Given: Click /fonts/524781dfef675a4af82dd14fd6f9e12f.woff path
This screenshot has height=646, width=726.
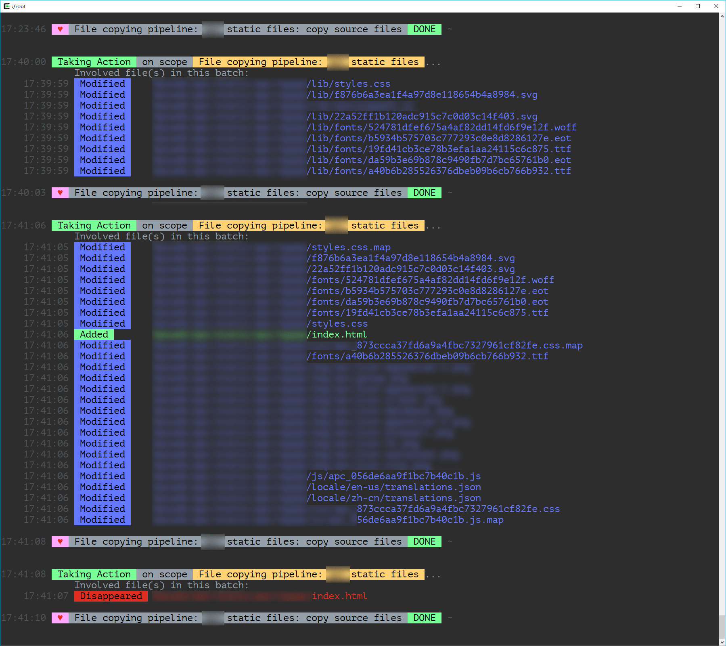Looking at the screenshot, I should tap(430, 280).
